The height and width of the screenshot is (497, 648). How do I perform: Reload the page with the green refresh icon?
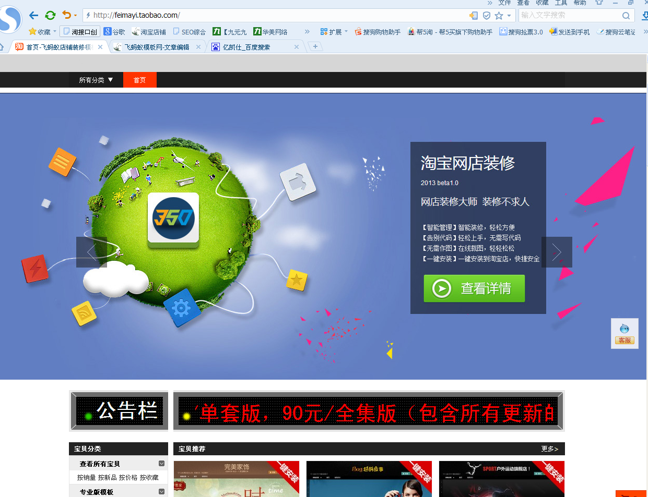click(50, 15)
